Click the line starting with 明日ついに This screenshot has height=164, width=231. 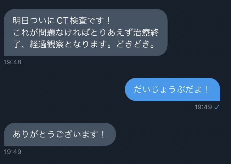(62, 21)
